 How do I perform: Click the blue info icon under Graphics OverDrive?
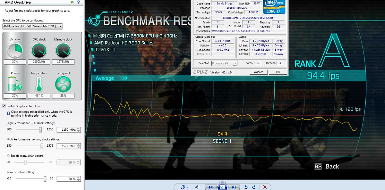(x=9, y=113)
